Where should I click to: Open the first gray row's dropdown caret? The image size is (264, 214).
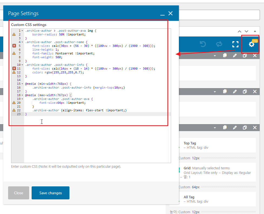(x=215, y=56)
